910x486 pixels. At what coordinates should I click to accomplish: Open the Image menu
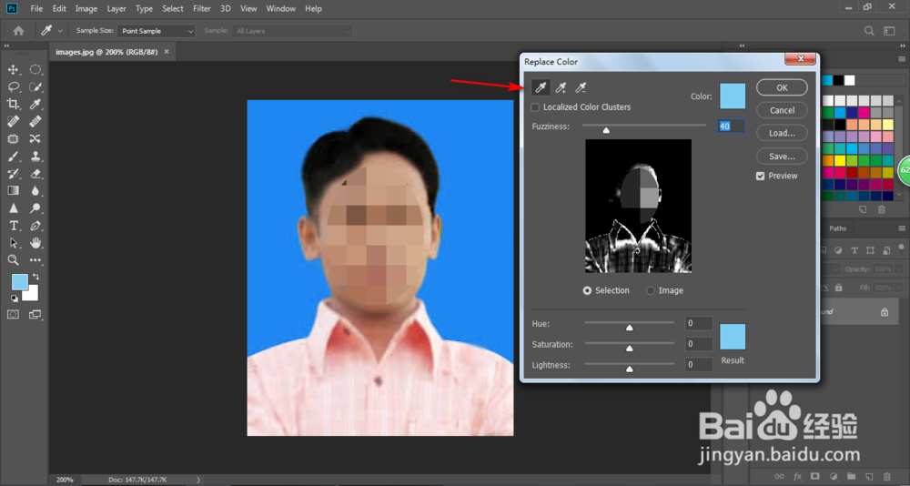86,9
